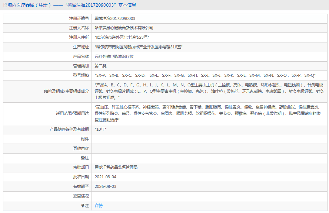Click the 结构及组成/主要组成成分 label

pyautogui.click(x=66, y=91)
